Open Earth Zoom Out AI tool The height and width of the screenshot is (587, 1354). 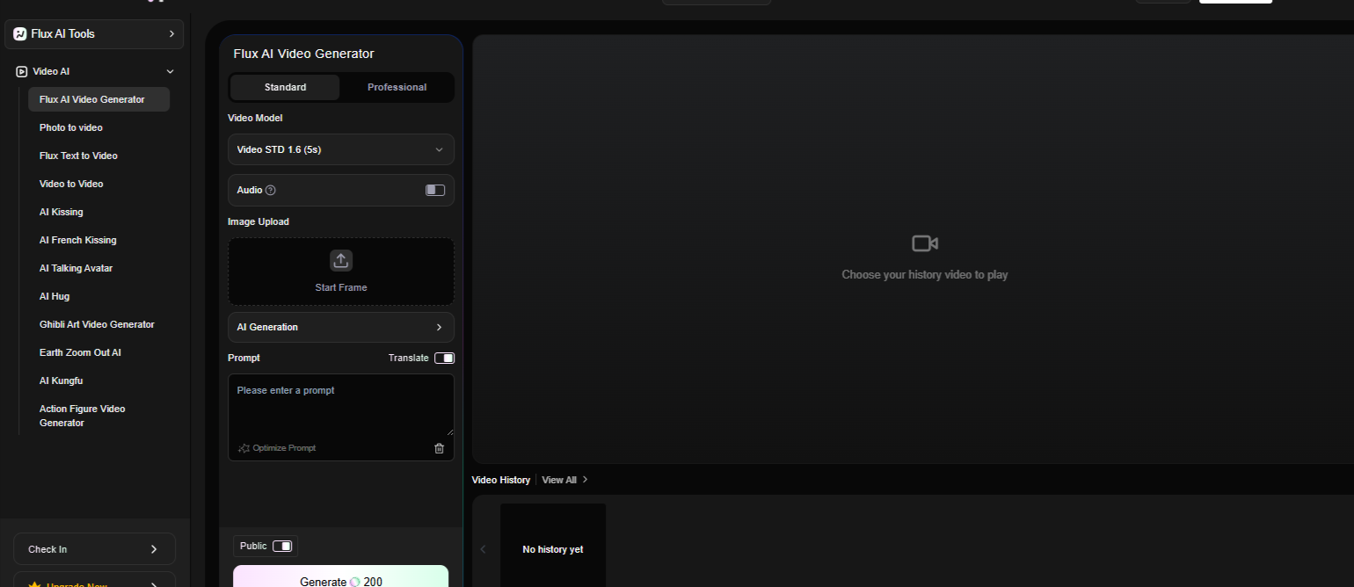(x=80, y=352)
